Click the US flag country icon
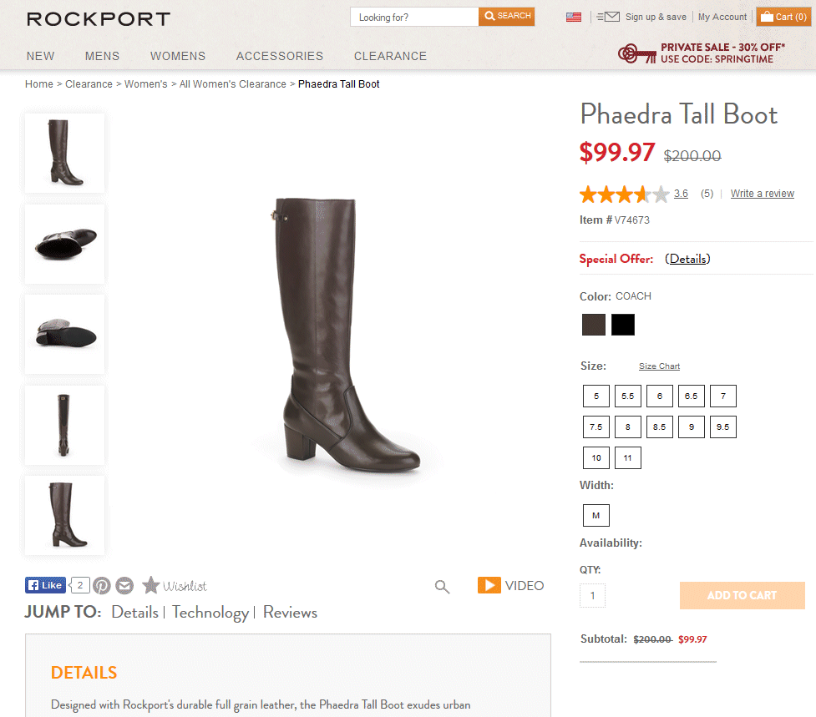The width and height of the screenshot is (816, 717). 574,17
